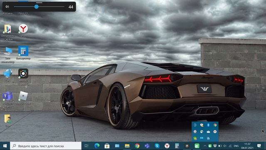Click the Bluetooth icon in tray overflow
This screenshot has width=266, height=150.
point(208,125)
